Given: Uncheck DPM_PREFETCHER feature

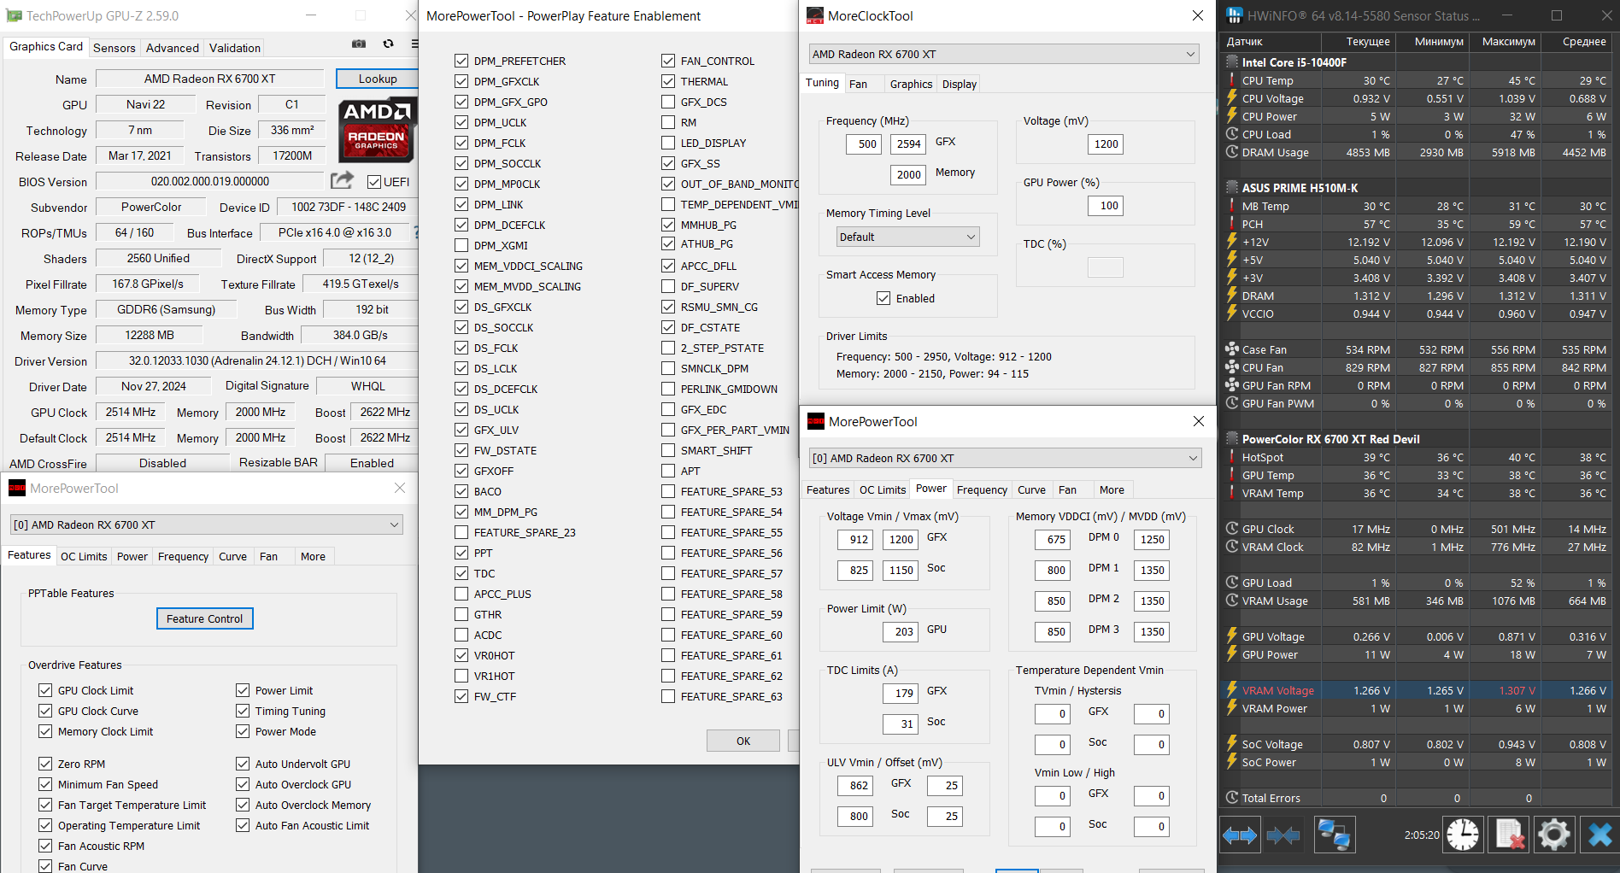Looking at the screenshot, I should coord(461,61).
